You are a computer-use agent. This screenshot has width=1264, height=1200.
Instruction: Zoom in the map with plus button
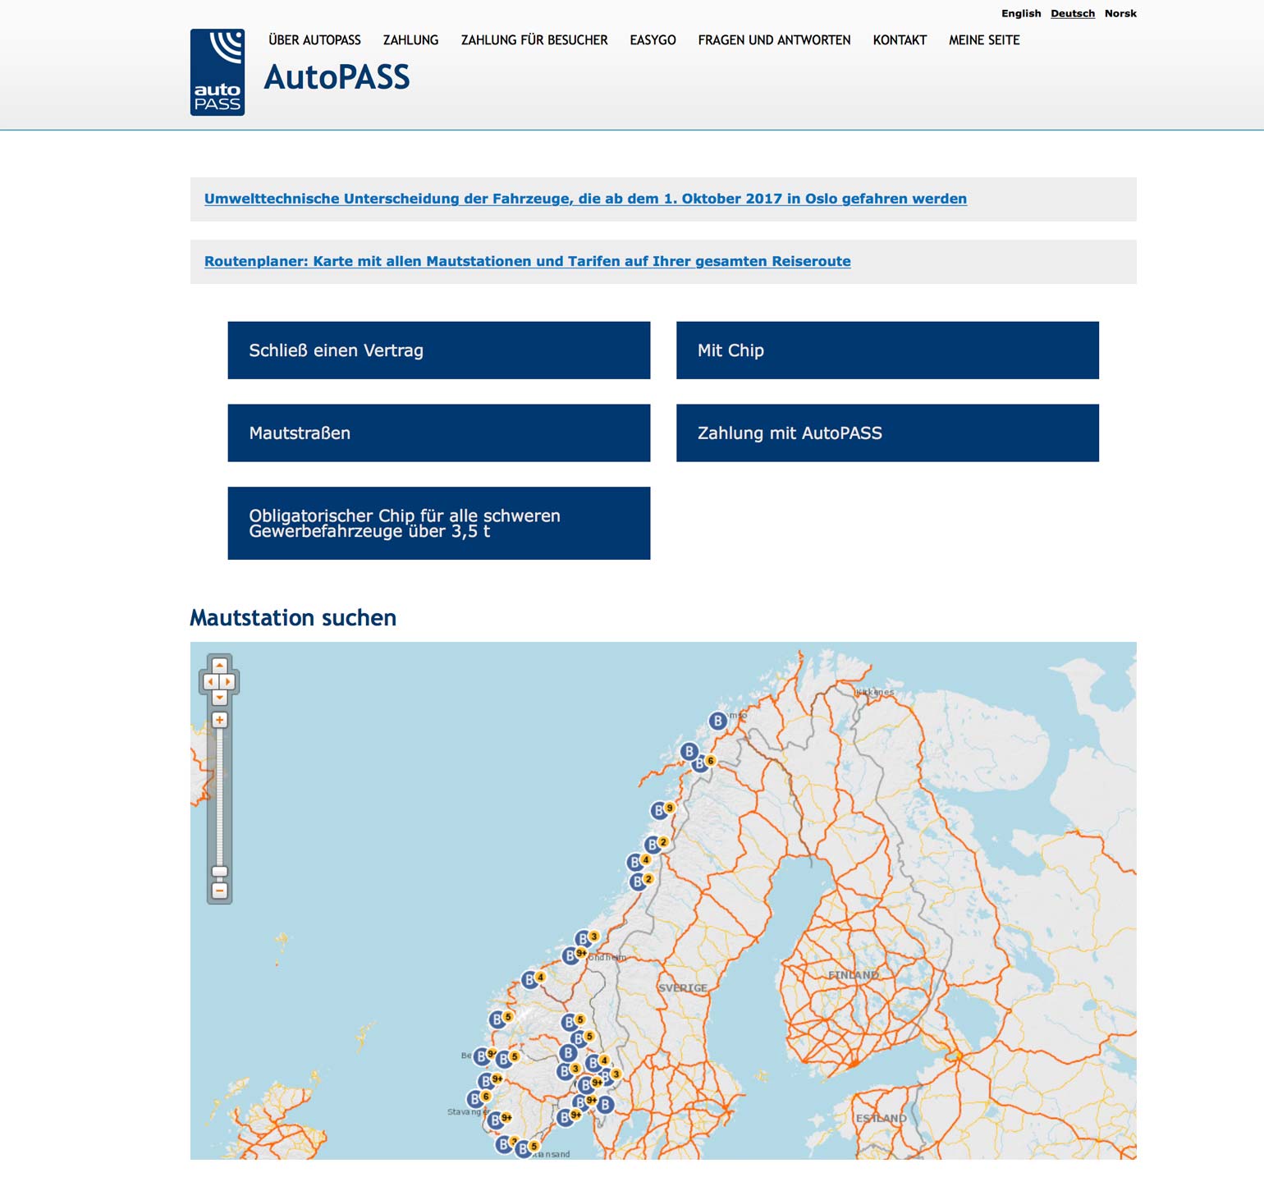point(219,720)
